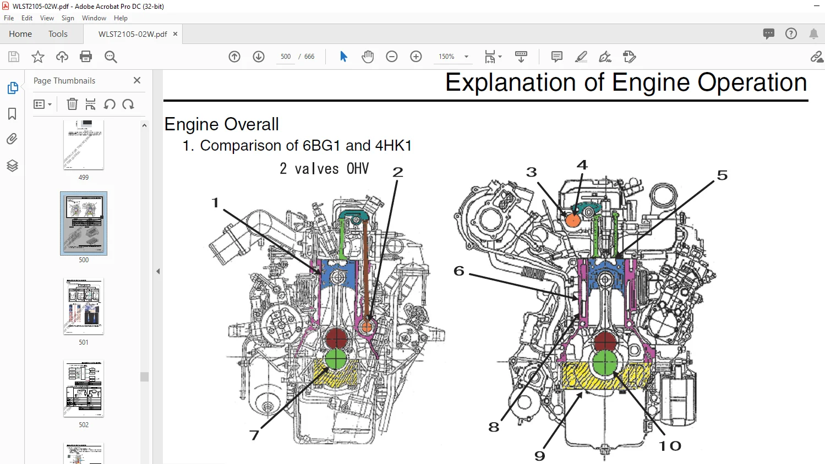Print the document
Image resolution: width=825 pixels, height=464 pixels.
tap(86, 57)
